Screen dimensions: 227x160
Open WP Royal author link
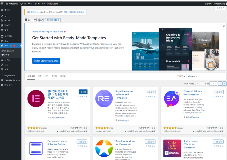pos(125,120)
